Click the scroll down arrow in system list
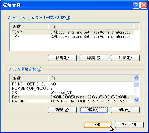149x133 pixels. pos(136,99)
